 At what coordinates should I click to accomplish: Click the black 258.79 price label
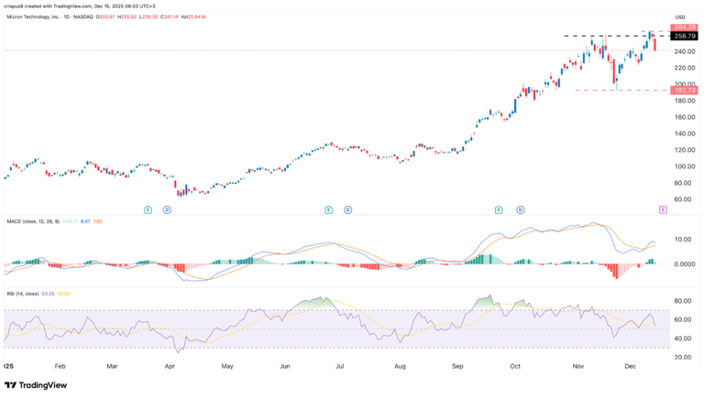click(x=684, y=36)
